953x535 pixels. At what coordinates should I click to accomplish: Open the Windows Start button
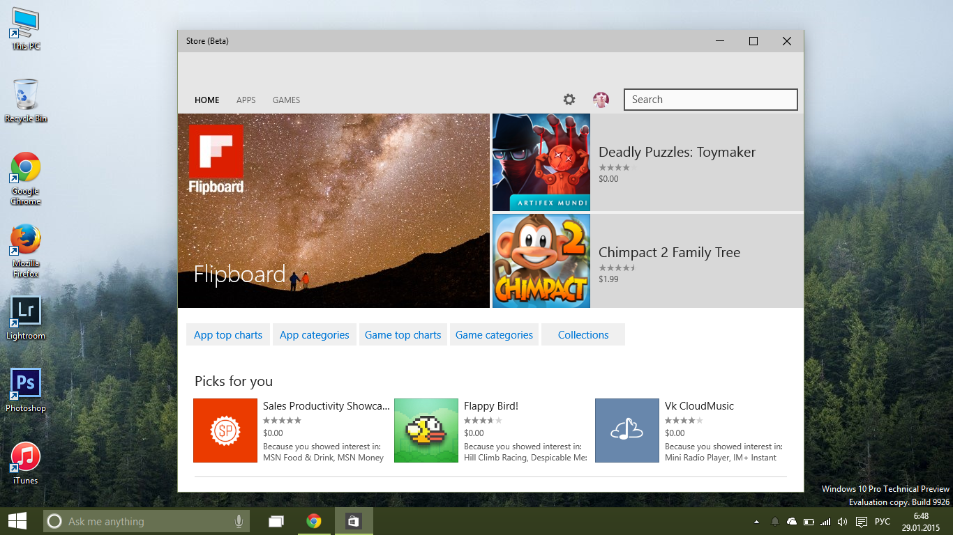click(x=17, y=521)
